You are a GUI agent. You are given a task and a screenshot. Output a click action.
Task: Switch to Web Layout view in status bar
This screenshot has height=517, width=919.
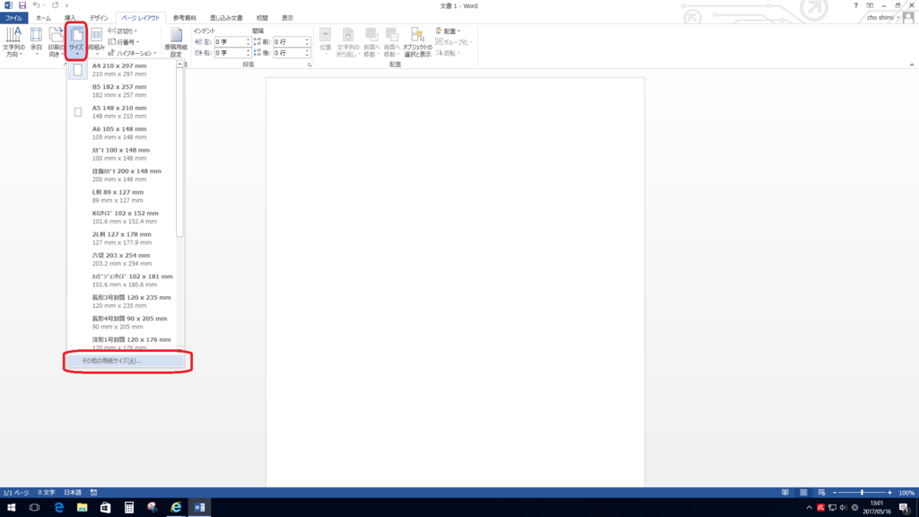coord(822,493)
